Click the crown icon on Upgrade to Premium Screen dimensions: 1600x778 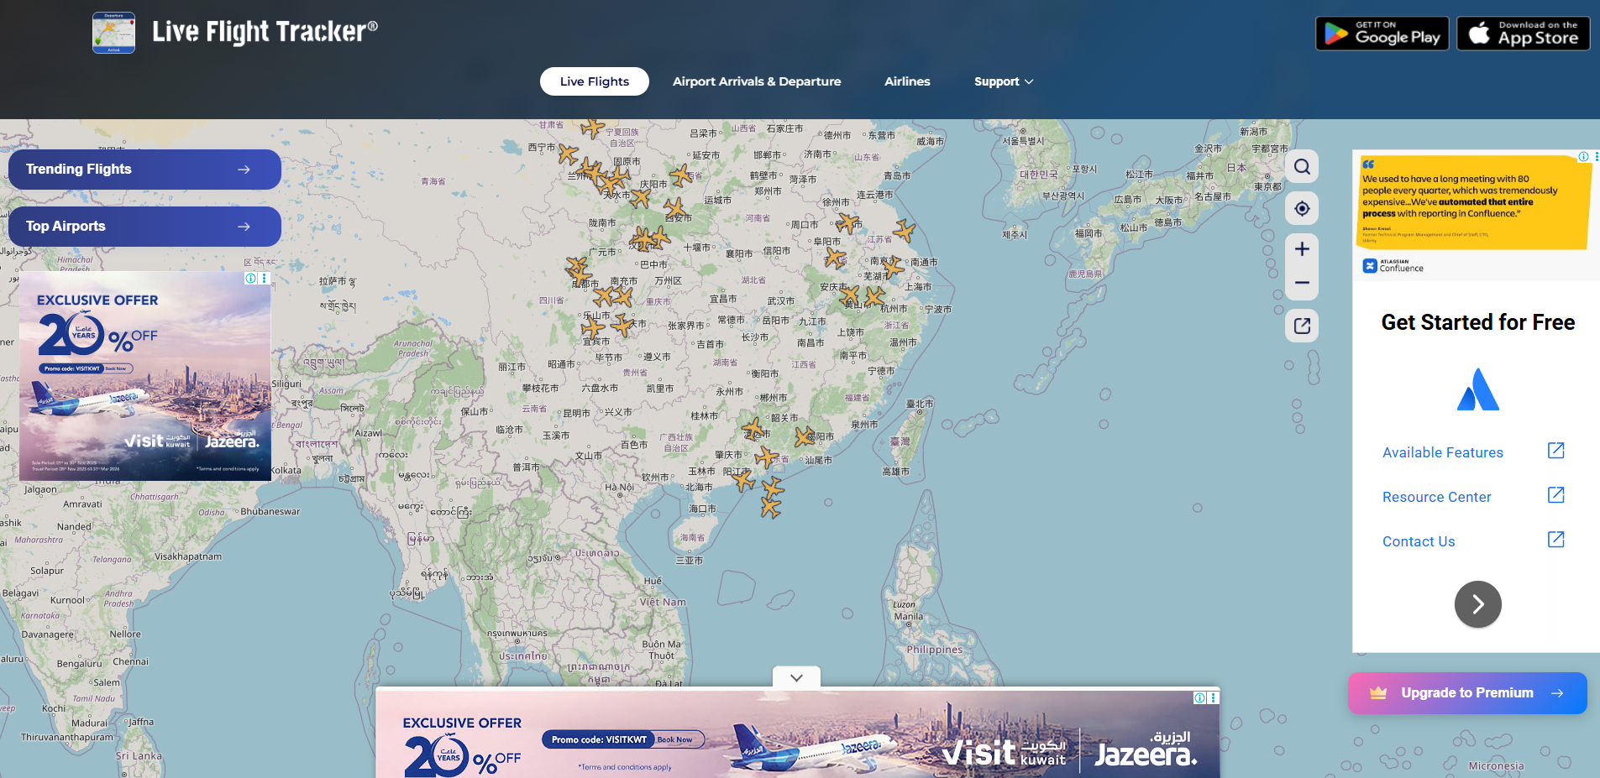click(x=1378, y=693)
